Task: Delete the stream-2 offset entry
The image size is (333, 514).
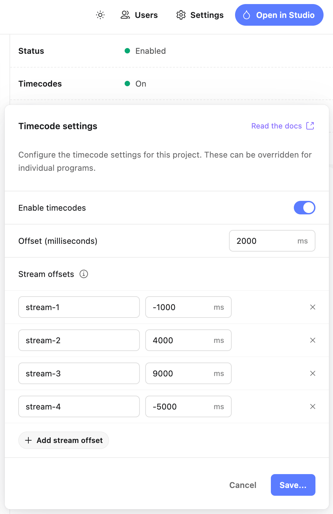Action: coord(313,340)
